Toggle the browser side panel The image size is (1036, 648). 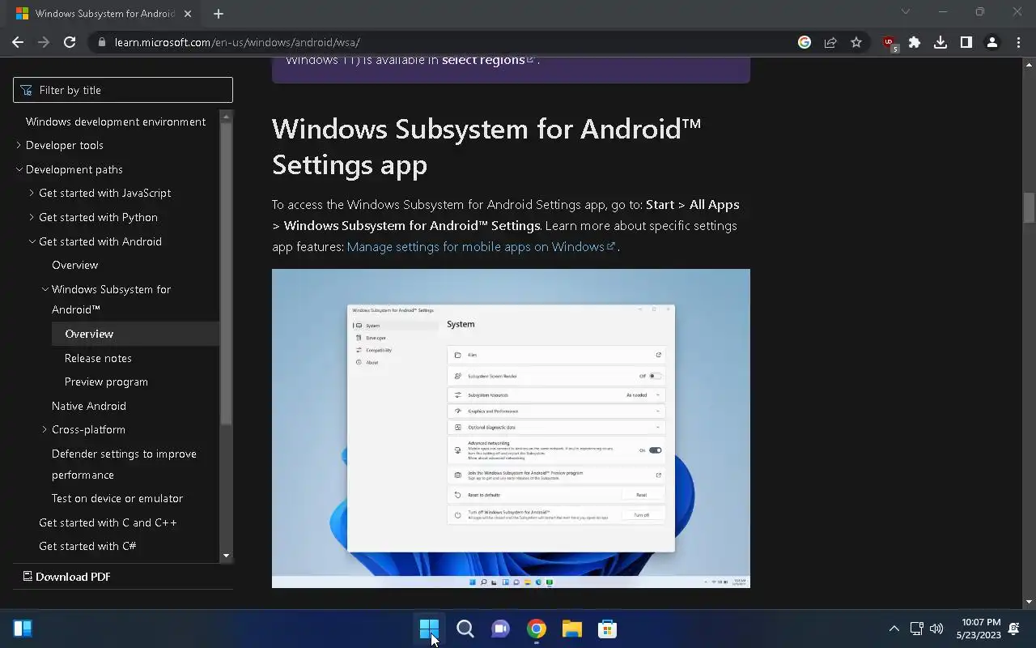point(966,42)
